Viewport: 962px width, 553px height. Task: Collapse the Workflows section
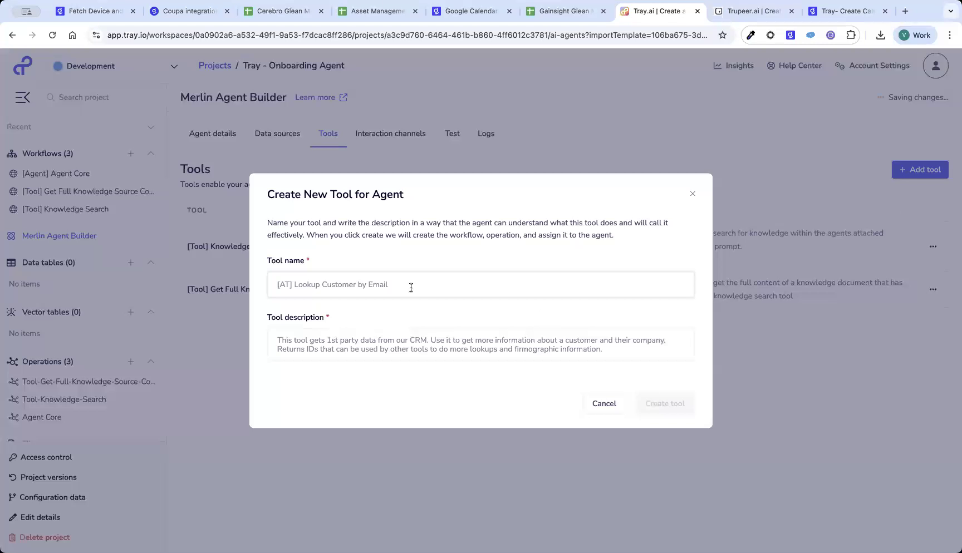click(x=150, y=154)
